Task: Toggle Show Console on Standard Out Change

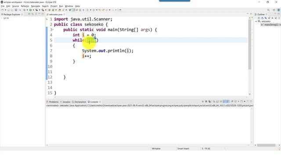Action: (x=224, y=101)
